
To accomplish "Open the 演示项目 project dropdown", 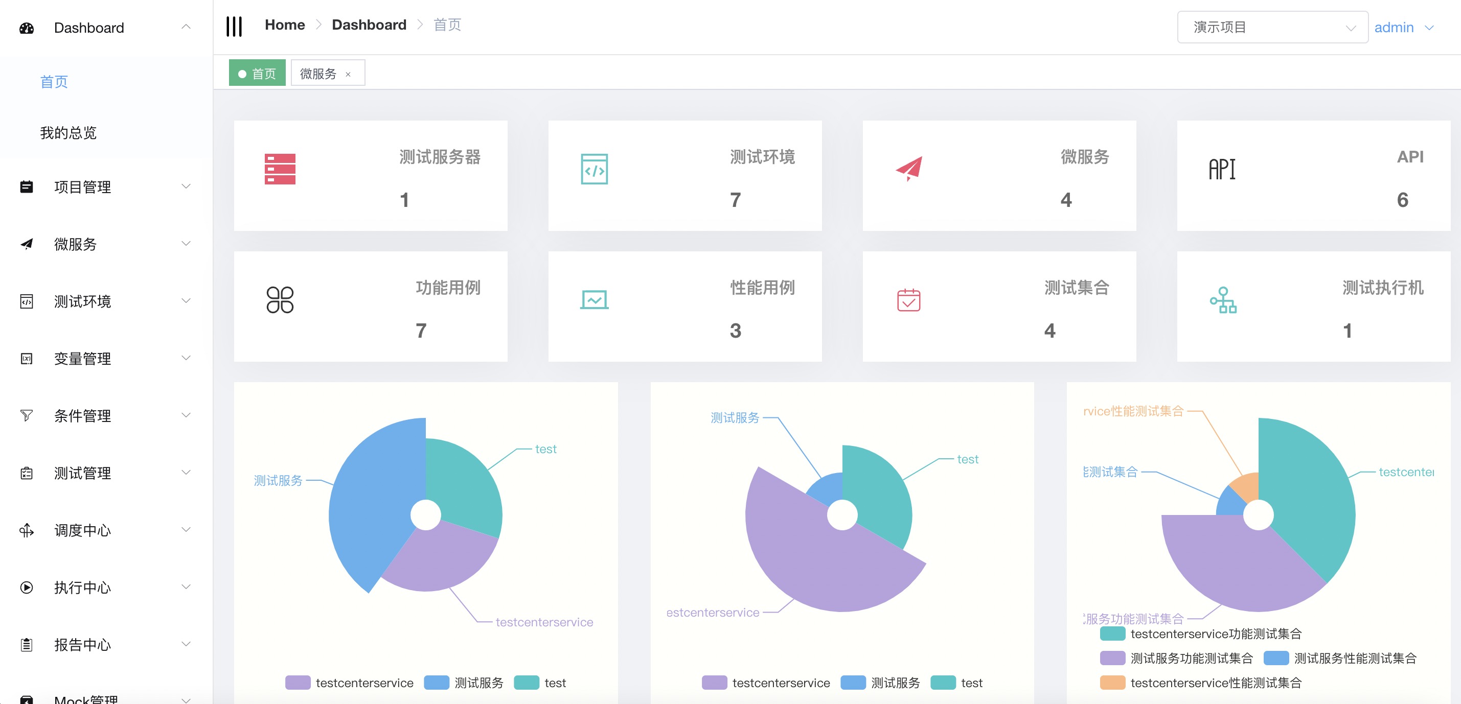I will [1271, 27].
